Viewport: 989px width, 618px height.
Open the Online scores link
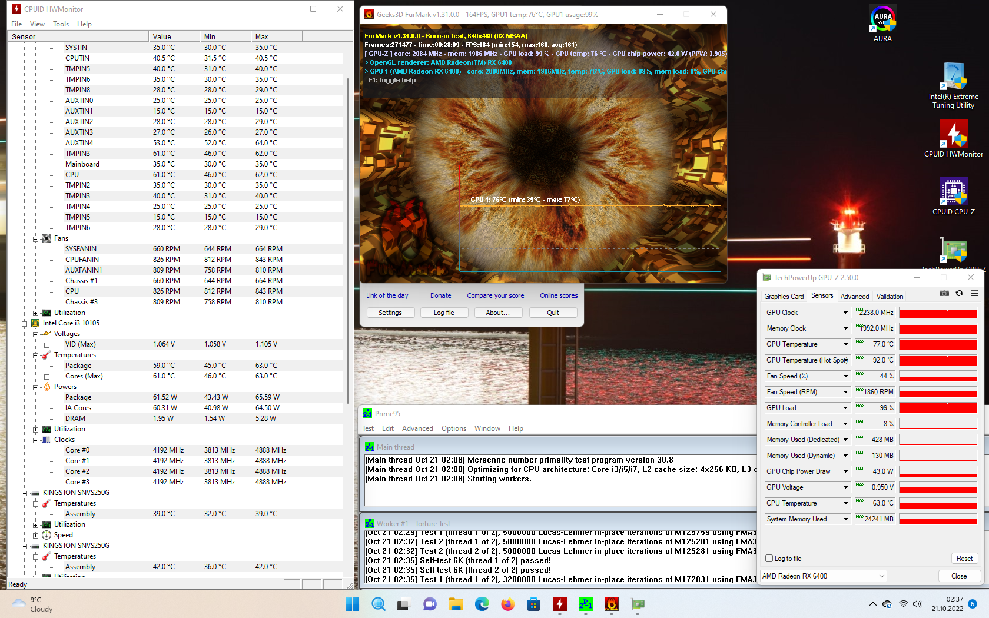coord(559,295)
